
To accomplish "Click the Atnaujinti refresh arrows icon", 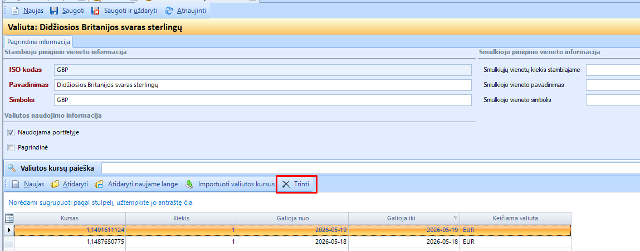I will (169, 11).
